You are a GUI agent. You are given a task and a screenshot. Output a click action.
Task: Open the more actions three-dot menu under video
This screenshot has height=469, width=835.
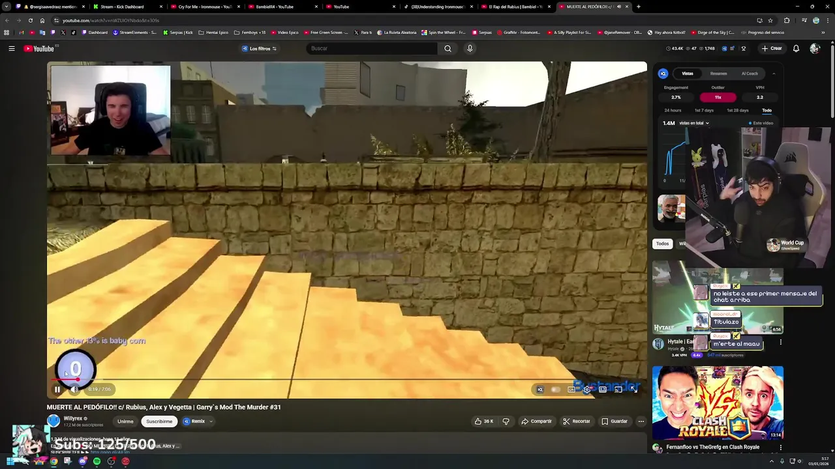tap(641, 421)
